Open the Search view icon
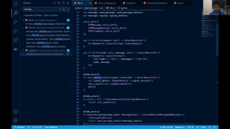 [x=15, y=13]
